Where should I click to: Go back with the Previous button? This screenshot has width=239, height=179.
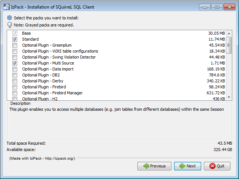tap(154, 166)
